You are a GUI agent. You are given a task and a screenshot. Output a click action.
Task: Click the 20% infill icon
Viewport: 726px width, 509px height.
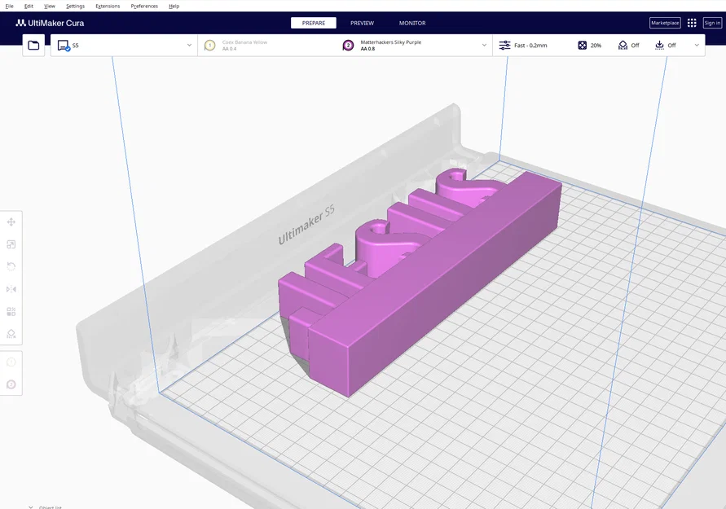click(x=583, y=46)
